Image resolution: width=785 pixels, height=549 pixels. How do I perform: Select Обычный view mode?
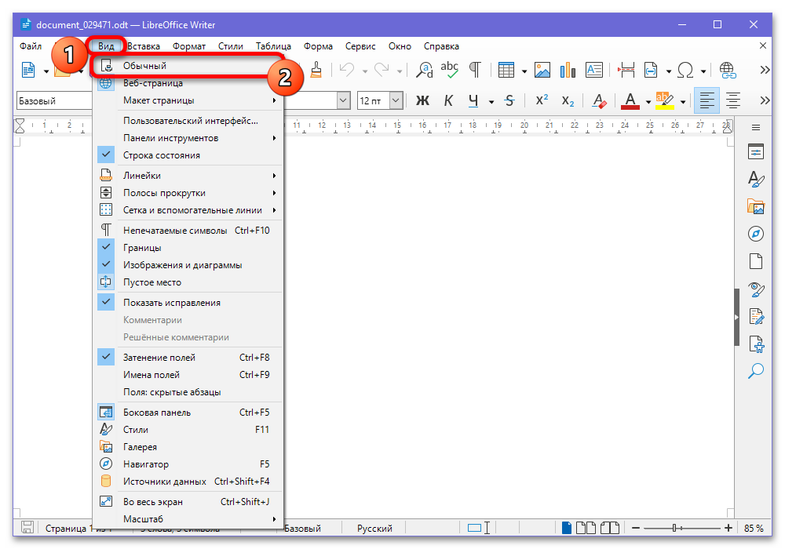point(188,66)
